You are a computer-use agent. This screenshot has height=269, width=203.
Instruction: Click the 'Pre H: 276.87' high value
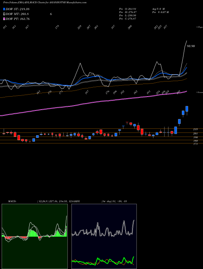[x=128, y=12]
